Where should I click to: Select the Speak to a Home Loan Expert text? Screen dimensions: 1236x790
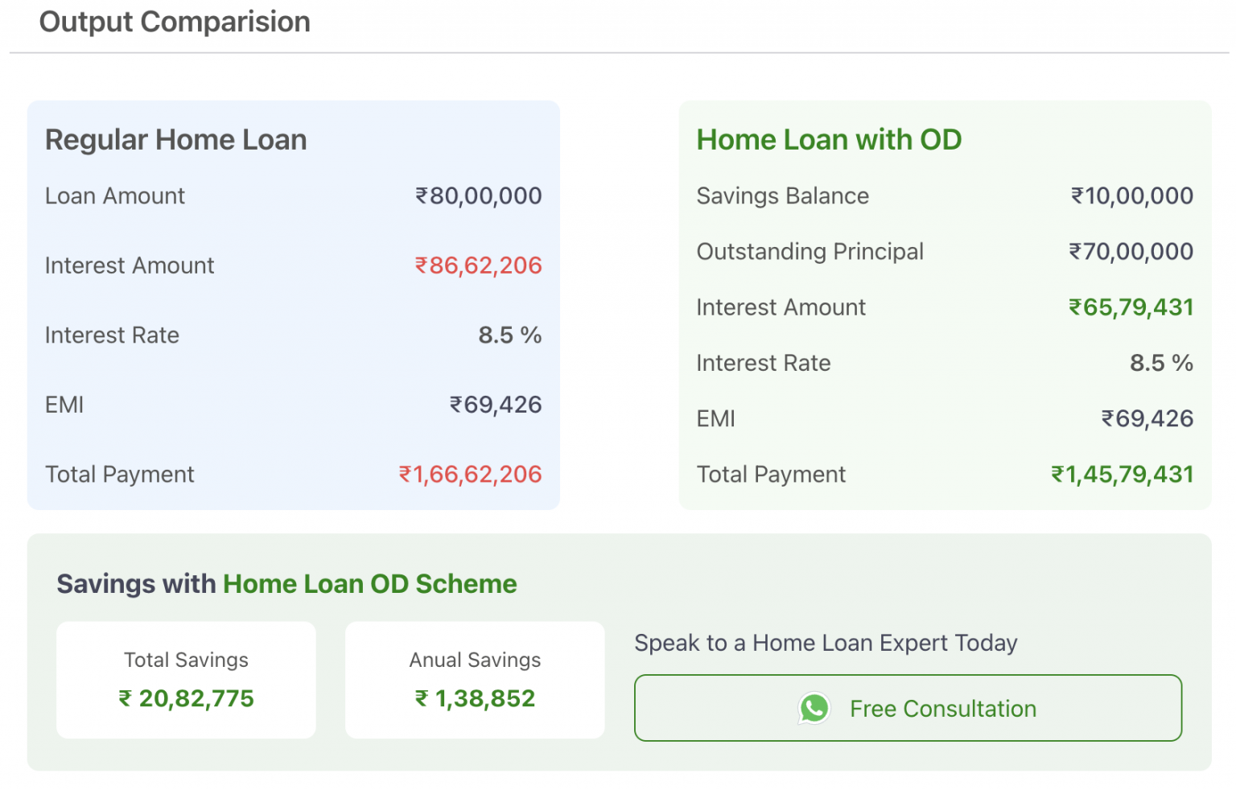pyautogui.click(x=826, y=643)
